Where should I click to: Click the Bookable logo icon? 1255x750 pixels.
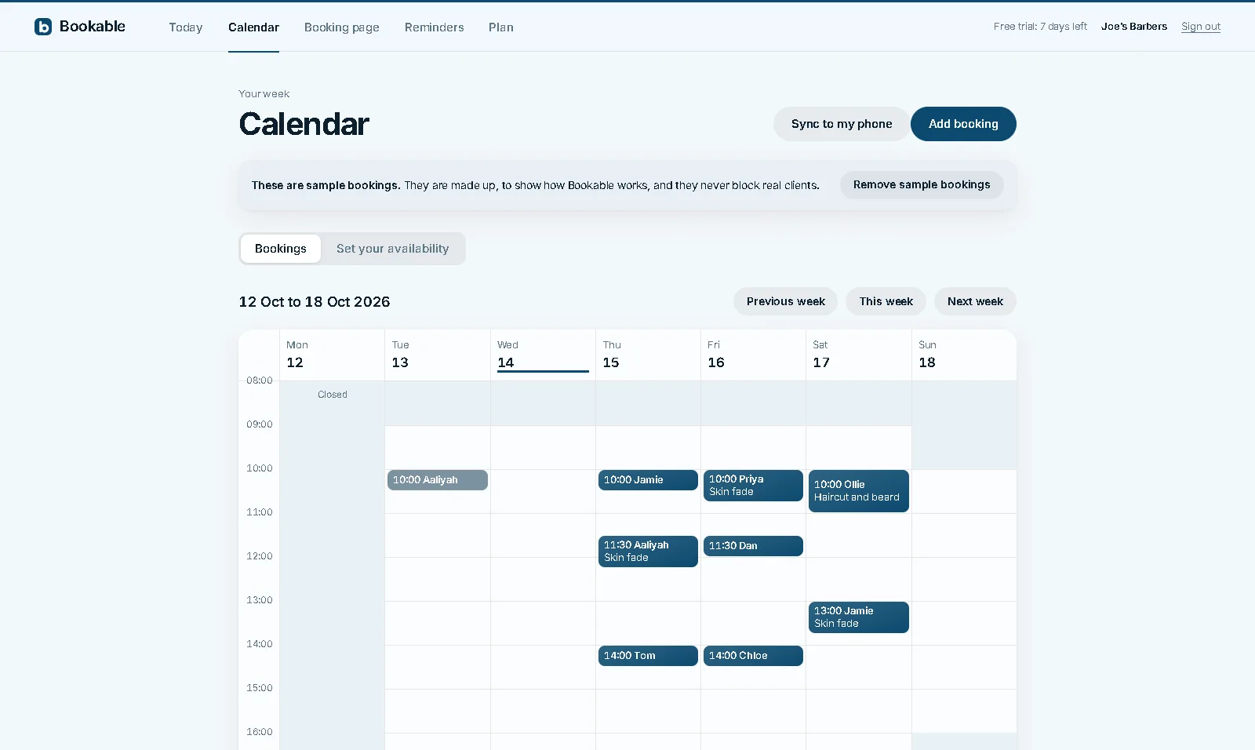coord(43,27)
